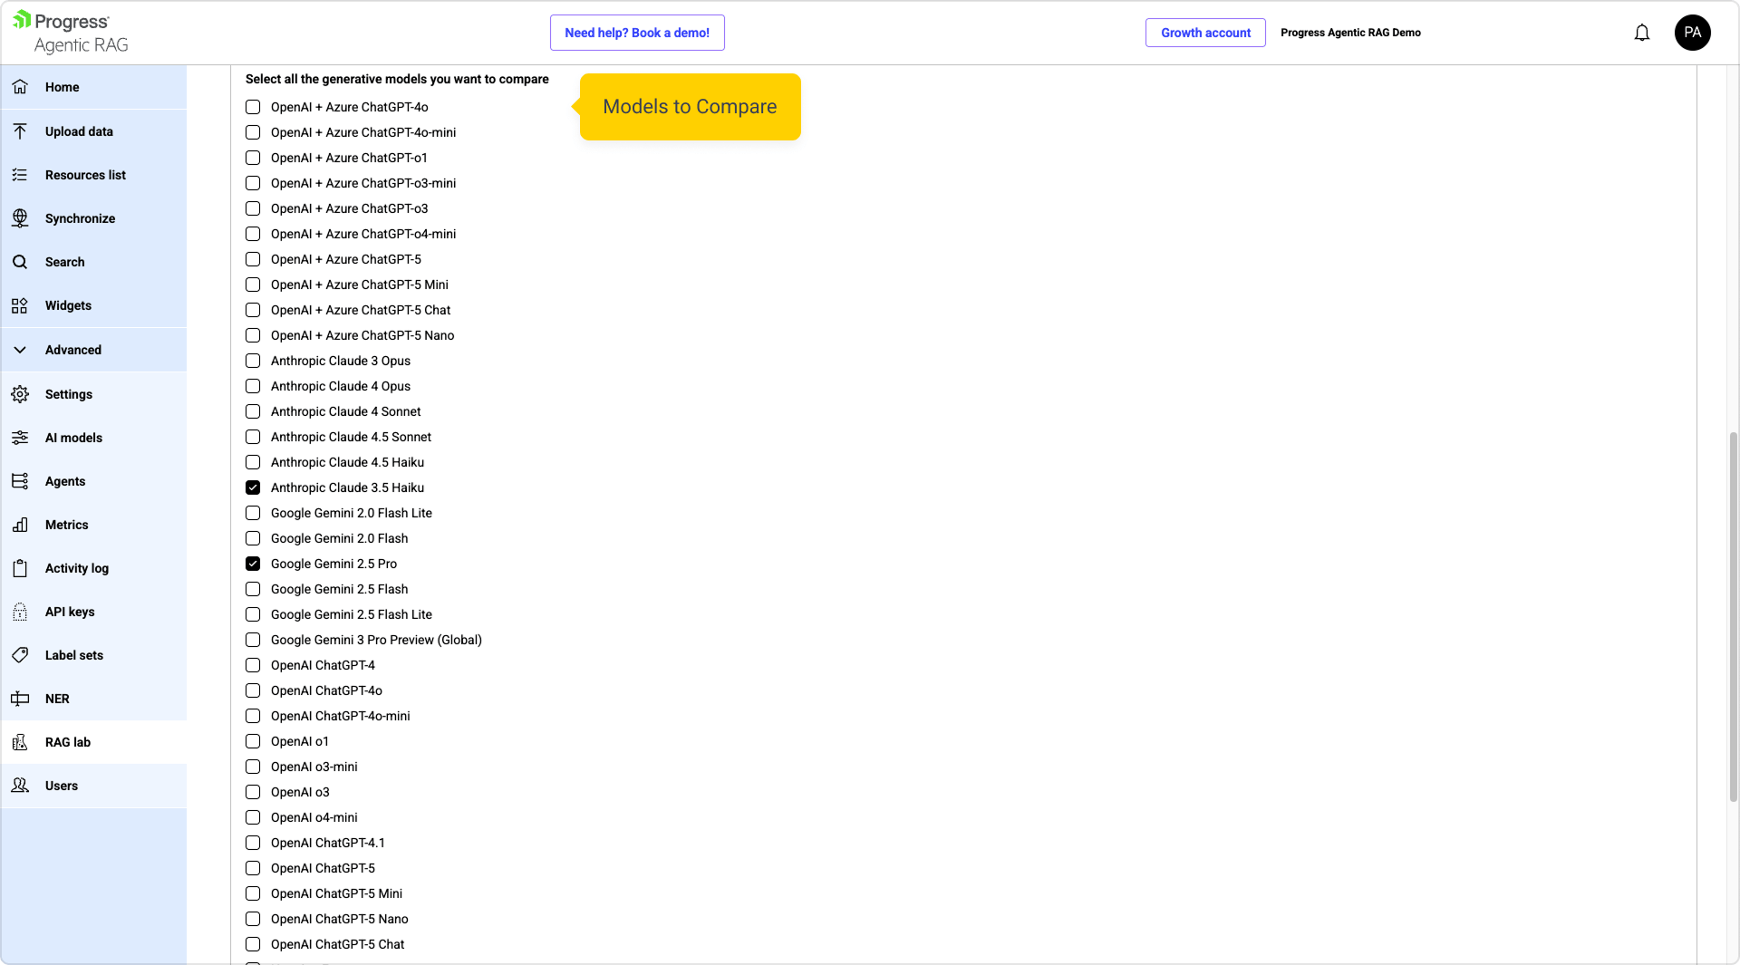Tick the OpenAI ChatGPT-5 Mini checkbox

tap(253, 893)
